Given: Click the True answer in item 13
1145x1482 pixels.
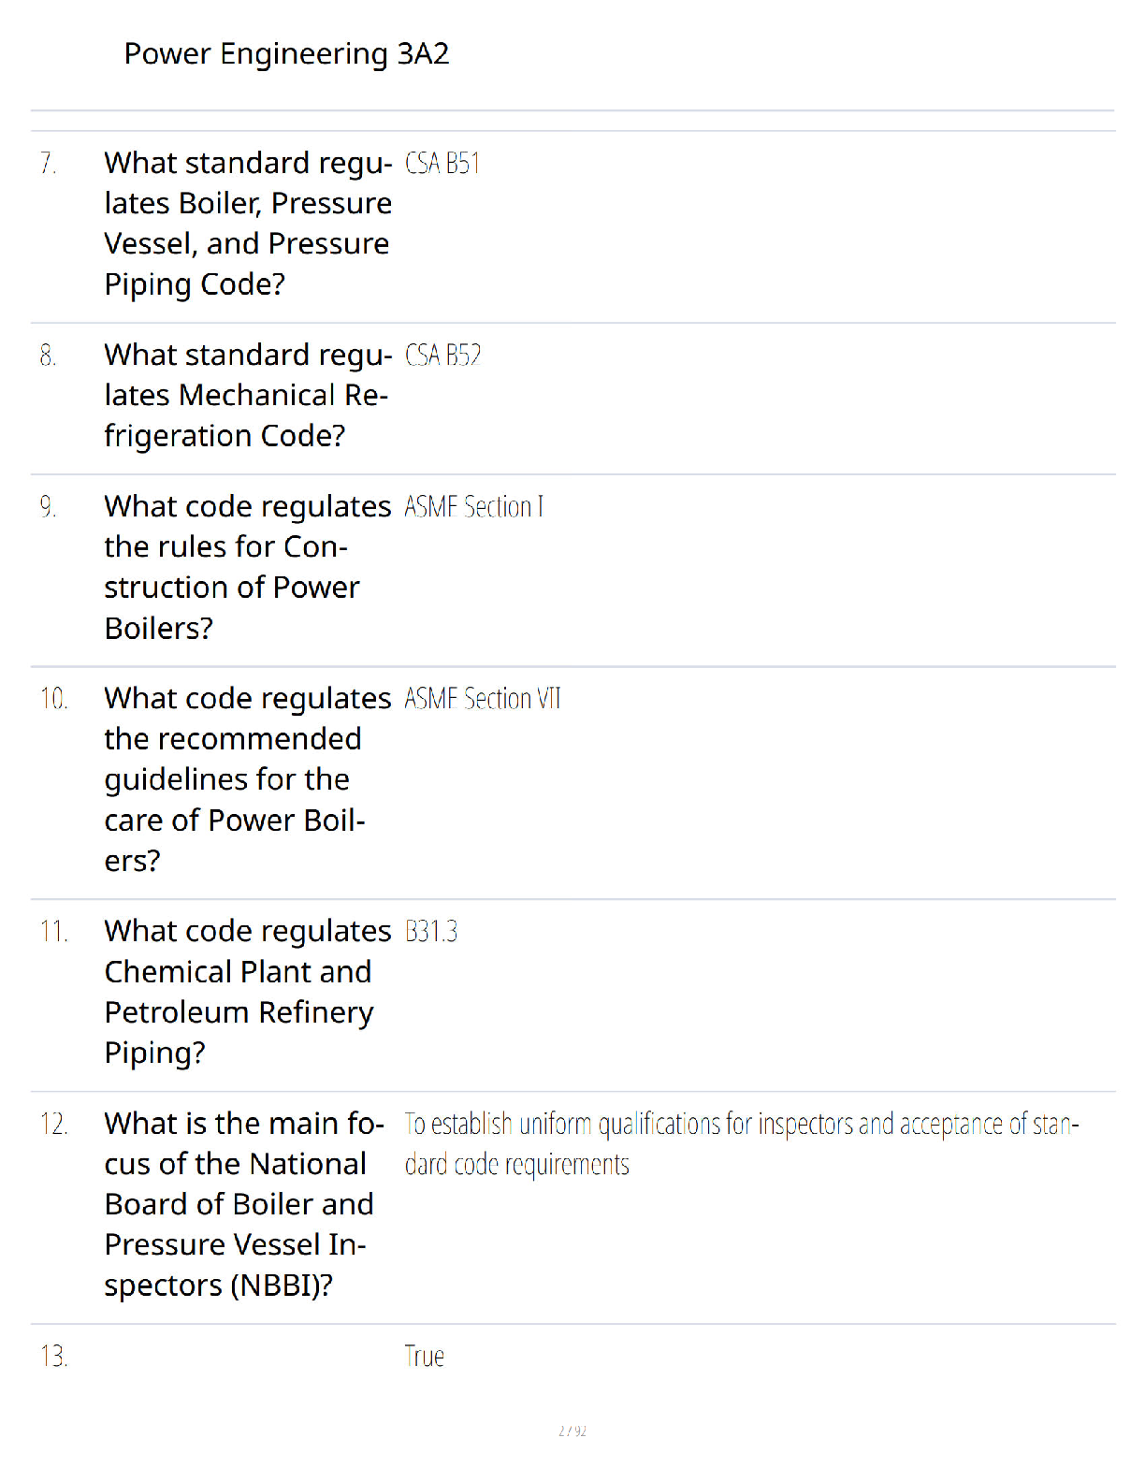Looking at the screenshot, I should pyautogui.click(x=425, y=1357).
